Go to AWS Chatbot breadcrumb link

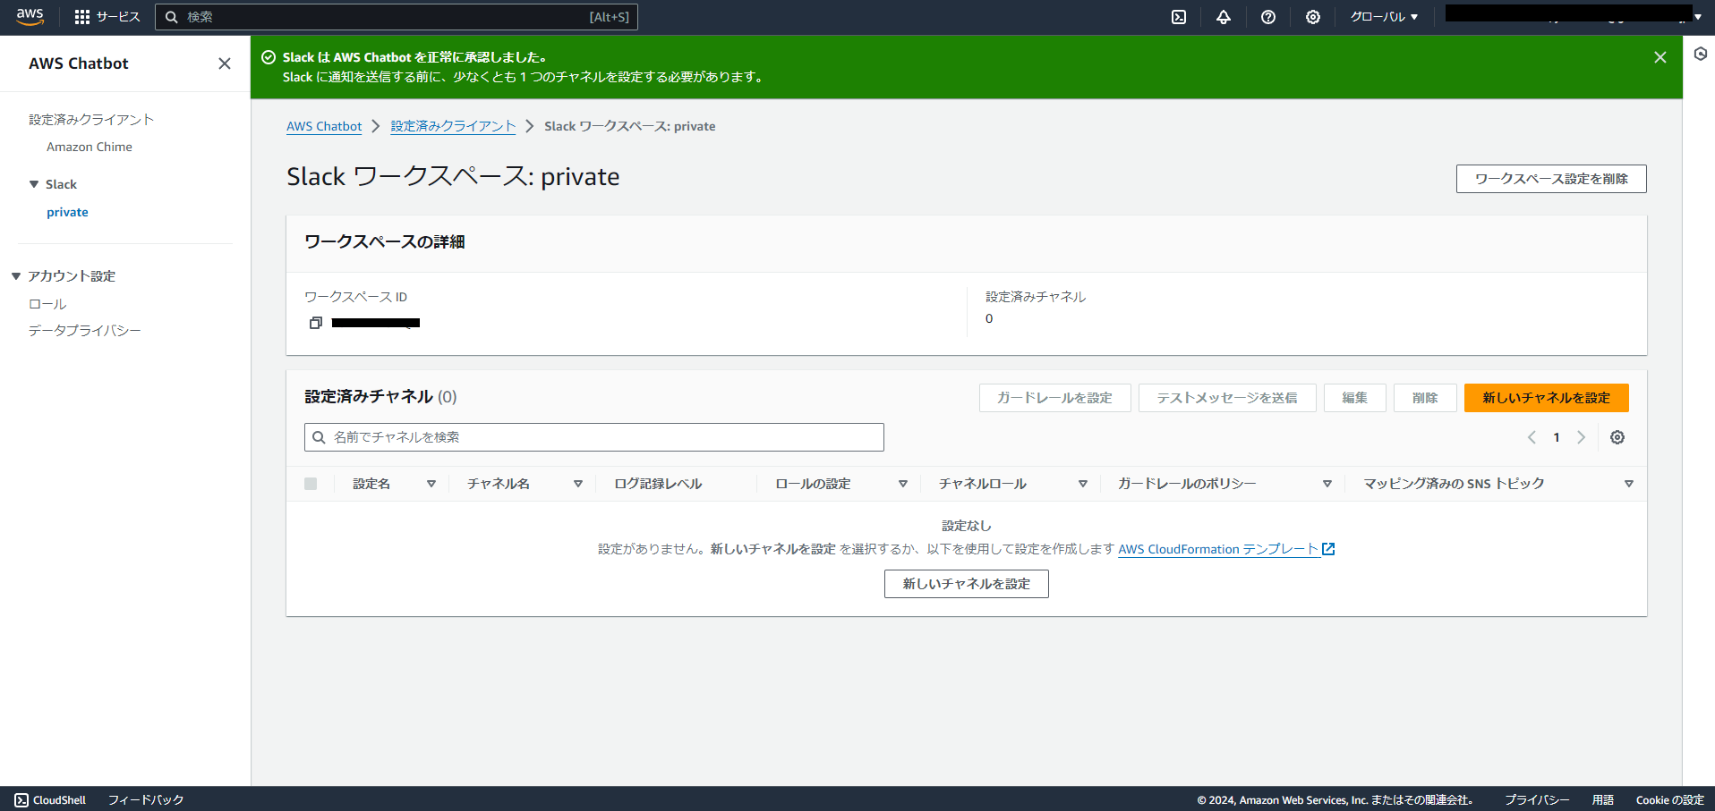tap(324, 126)
